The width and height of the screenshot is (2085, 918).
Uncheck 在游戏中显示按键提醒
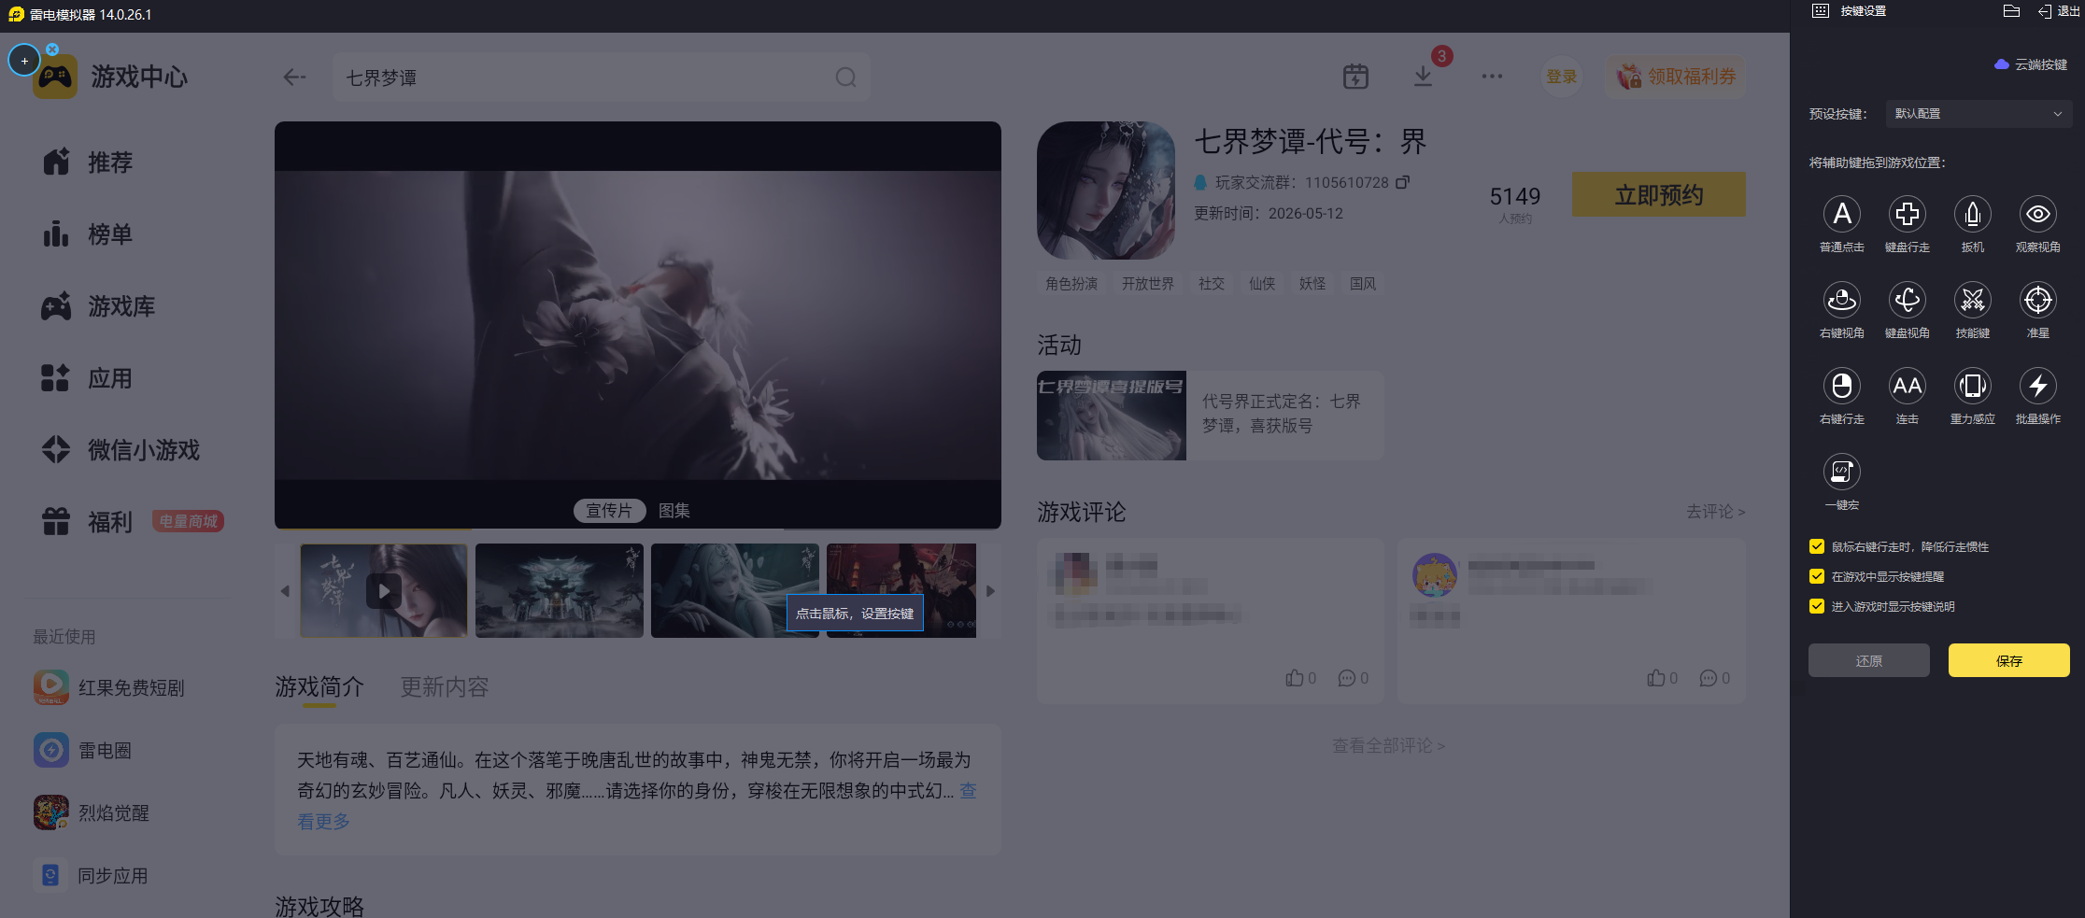(x=1817, y=576)
